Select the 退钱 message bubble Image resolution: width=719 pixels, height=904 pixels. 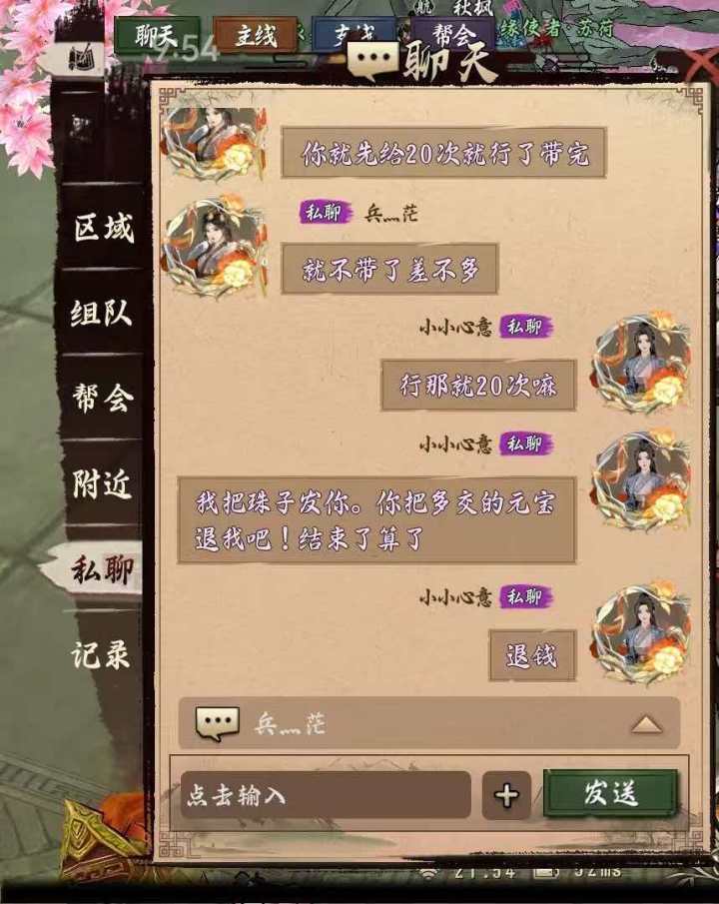coord(532,655)
